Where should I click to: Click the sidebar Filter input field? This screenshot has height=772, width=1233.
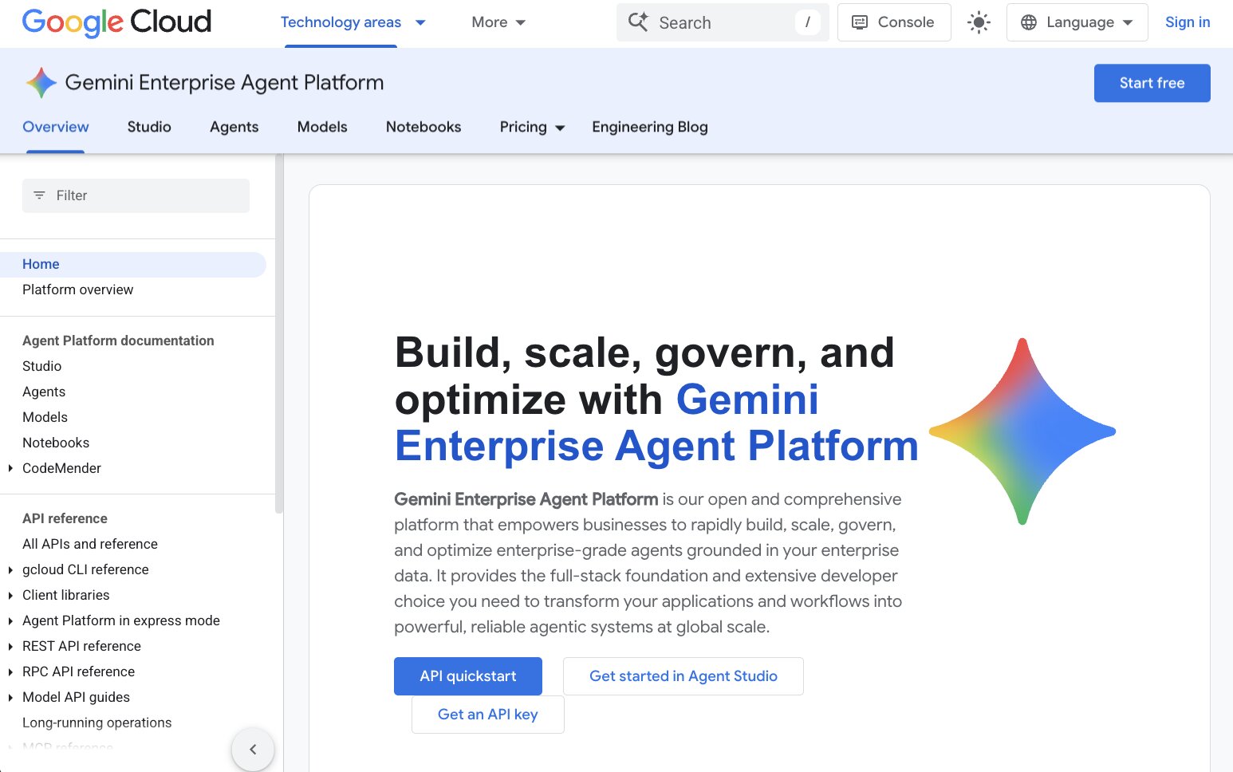136,195
